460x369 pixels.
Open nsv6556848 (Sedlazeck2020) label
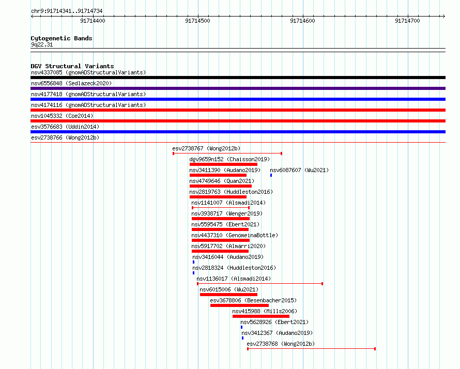pos(71,83)
